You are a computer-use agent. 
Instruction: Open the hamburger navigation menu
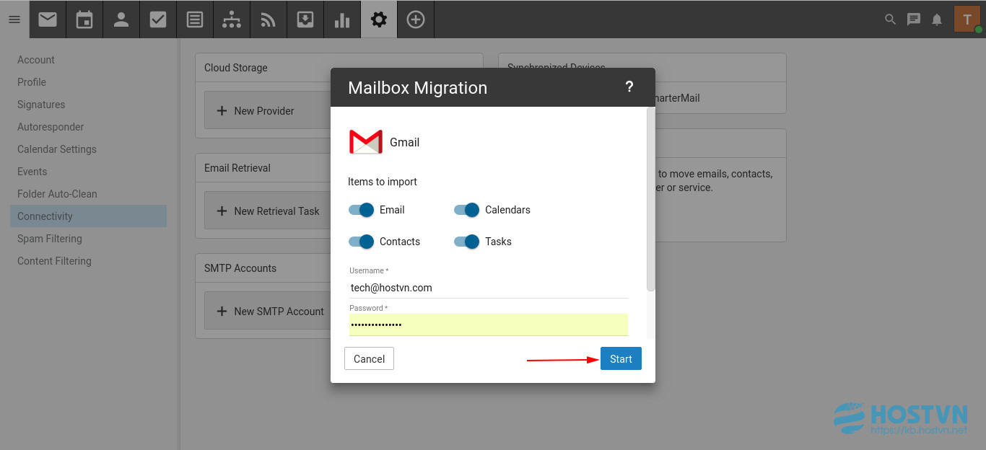tap(14, 19)
